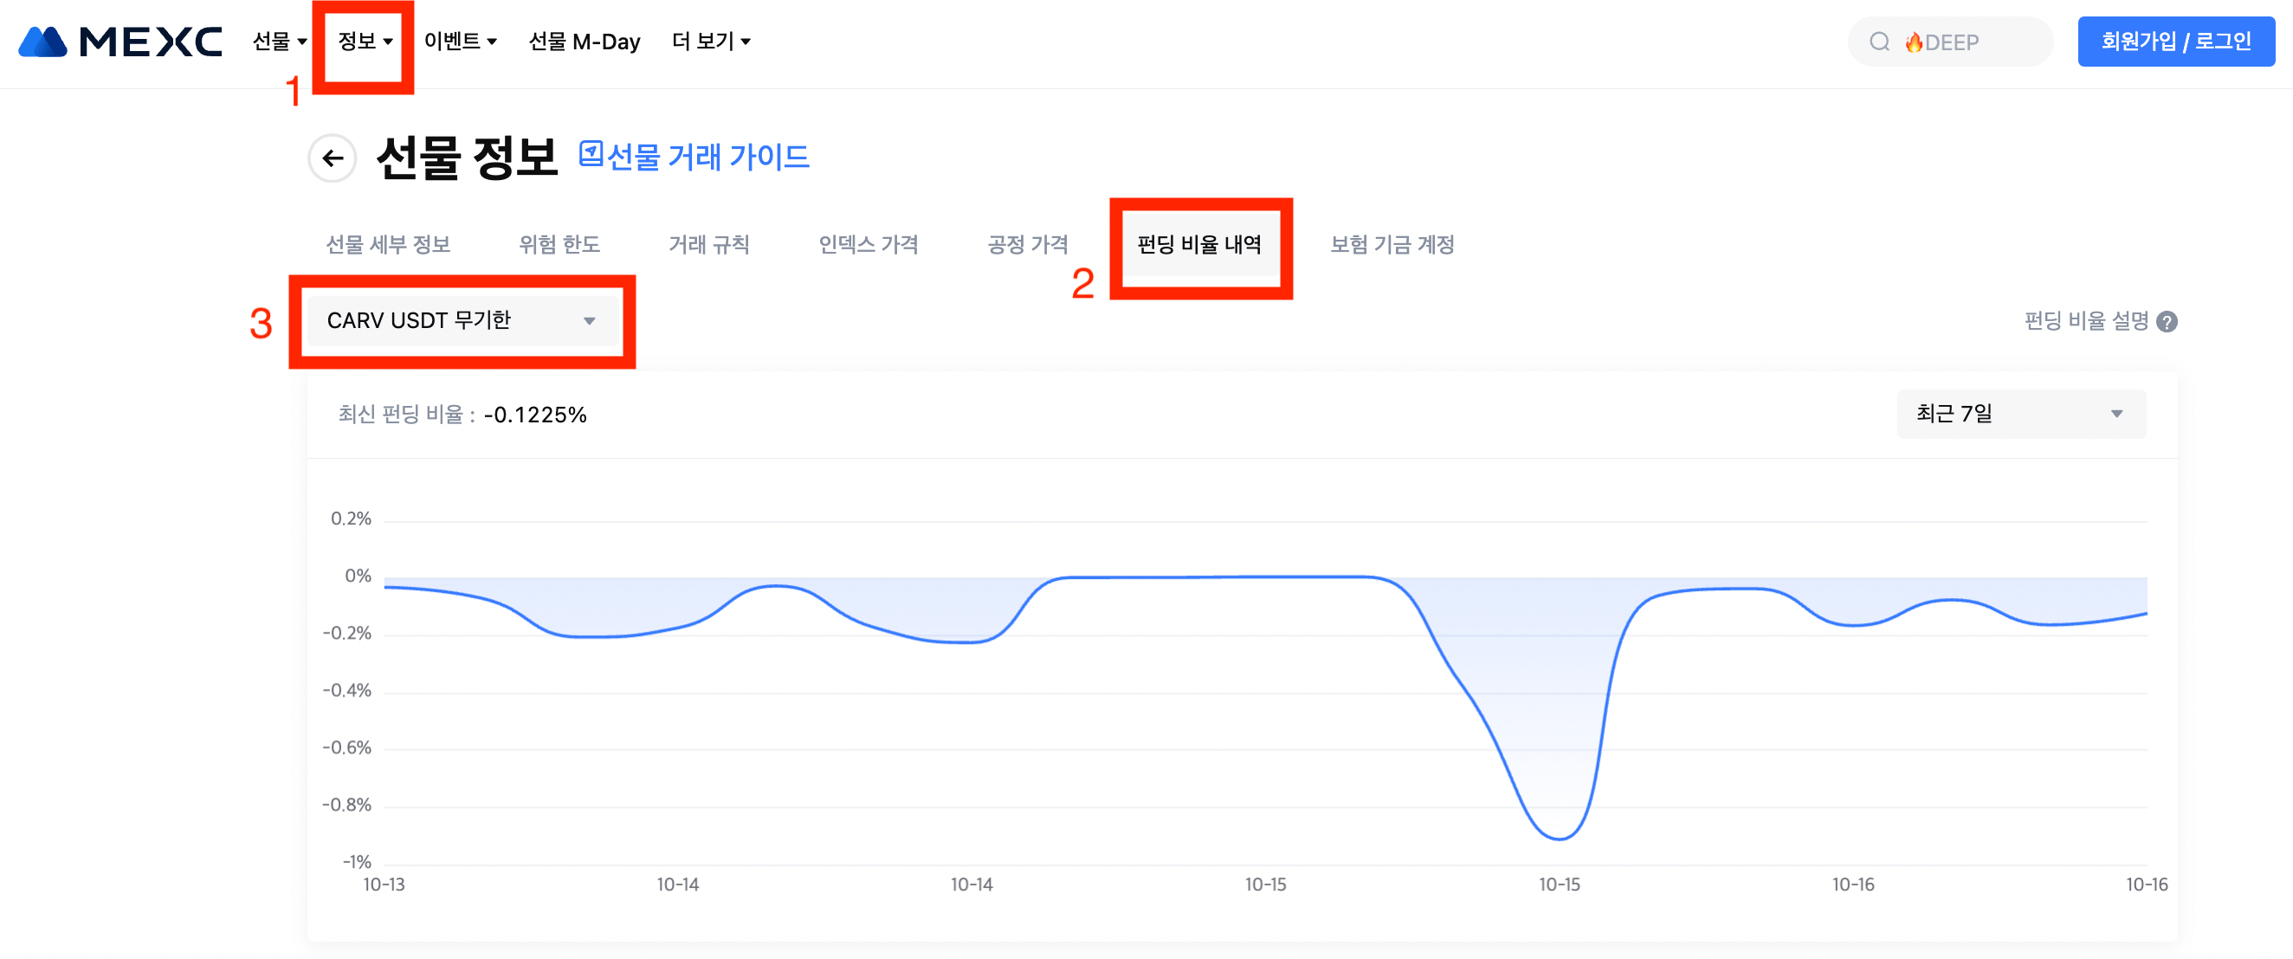Switch to the 위험 한도 tab
2293x959 pixels.
tap(559, 245)
